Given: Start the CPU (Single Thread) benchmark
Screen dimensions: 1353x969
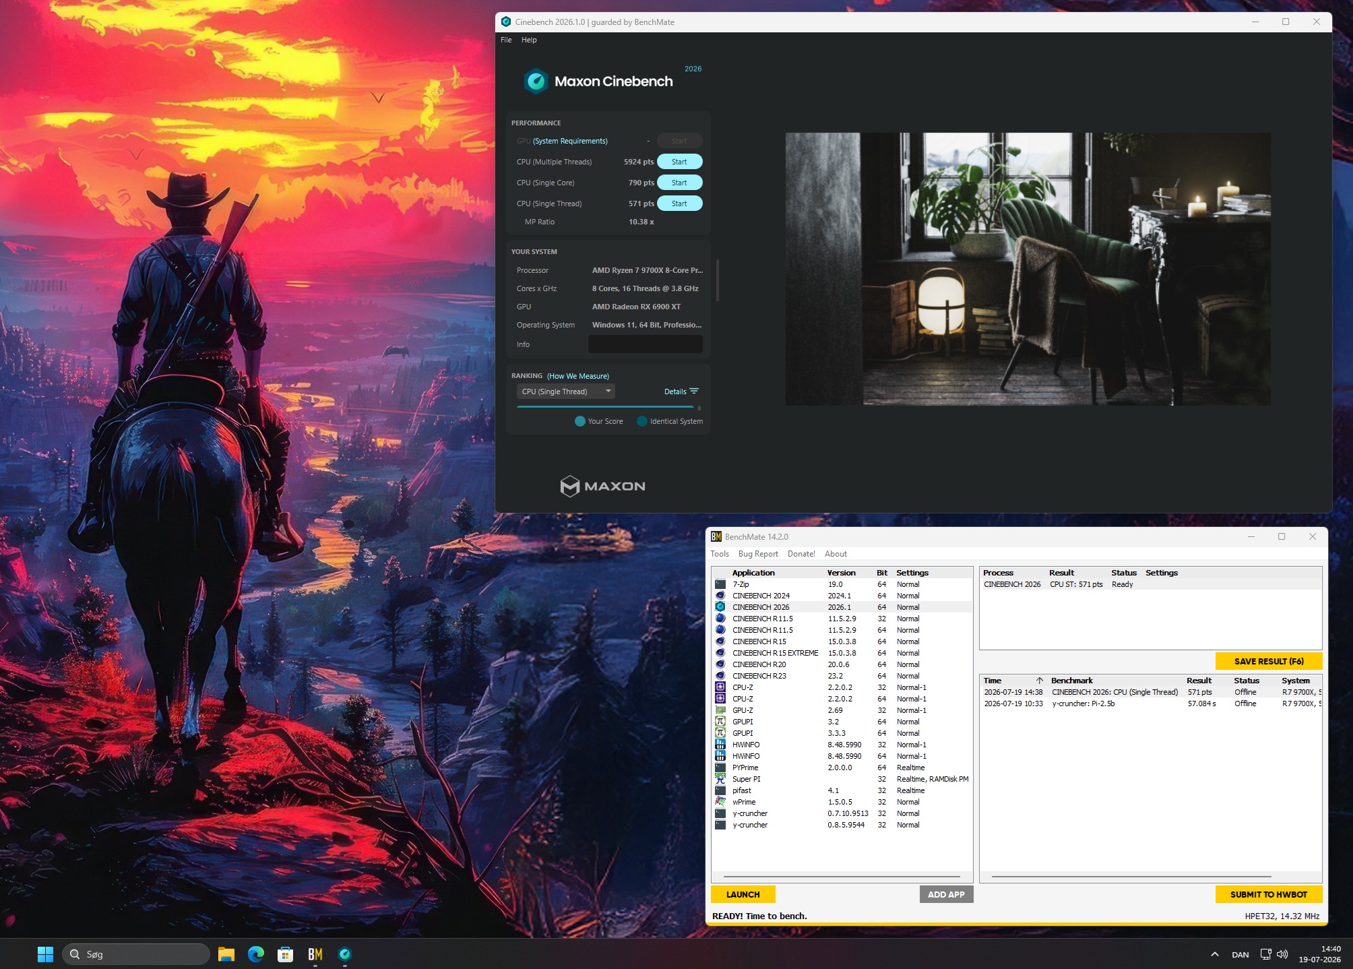Looking at the screenshot, I should pos(679,204).
